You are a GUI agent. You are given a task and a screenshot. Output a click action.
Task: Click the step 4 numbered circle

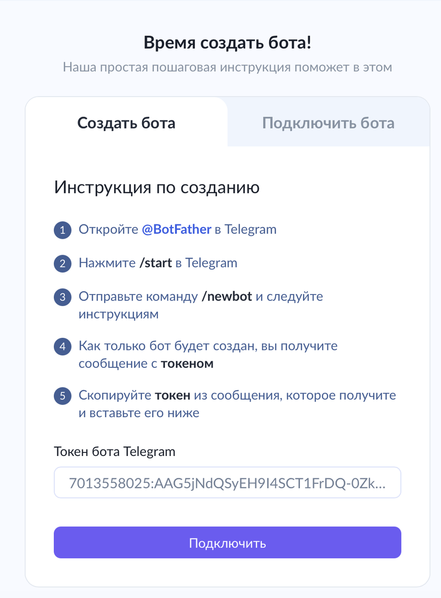coord(62,347)
